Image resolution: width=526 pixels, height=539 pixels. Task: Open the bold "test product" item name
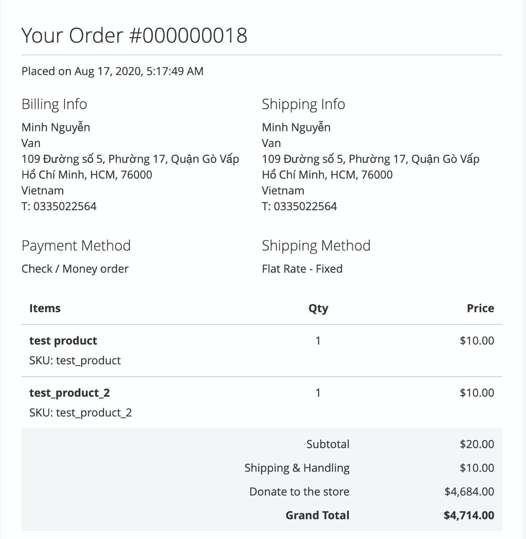pos(63,341)
